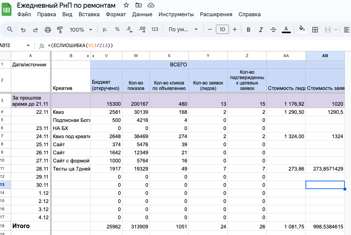
Task: Decrease font size with the minus button
Action: 210,29
